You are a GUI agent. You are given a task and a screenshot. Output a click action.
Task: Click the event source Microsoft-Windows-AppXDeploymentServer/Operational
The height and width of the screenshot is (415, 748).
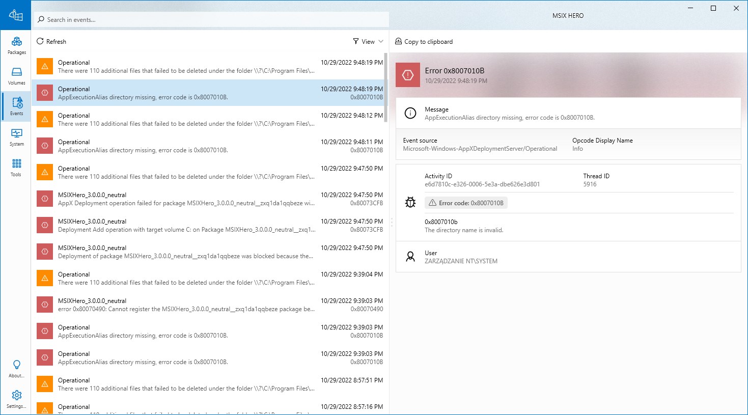(x=480, y=149)
